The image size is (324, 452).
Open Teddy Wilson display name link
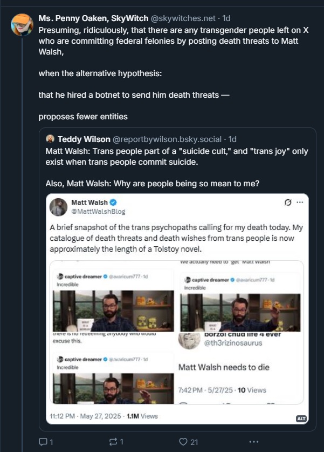pos(84,139)
